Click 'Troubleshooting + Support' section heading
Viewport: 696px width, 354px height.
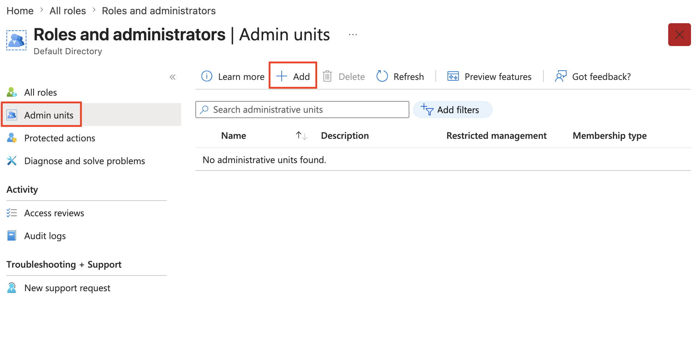tap(64, 264)
